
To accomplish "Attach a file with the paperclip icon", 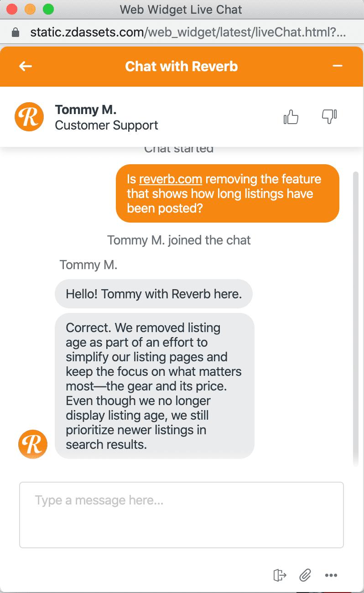I will click(305, 575).
